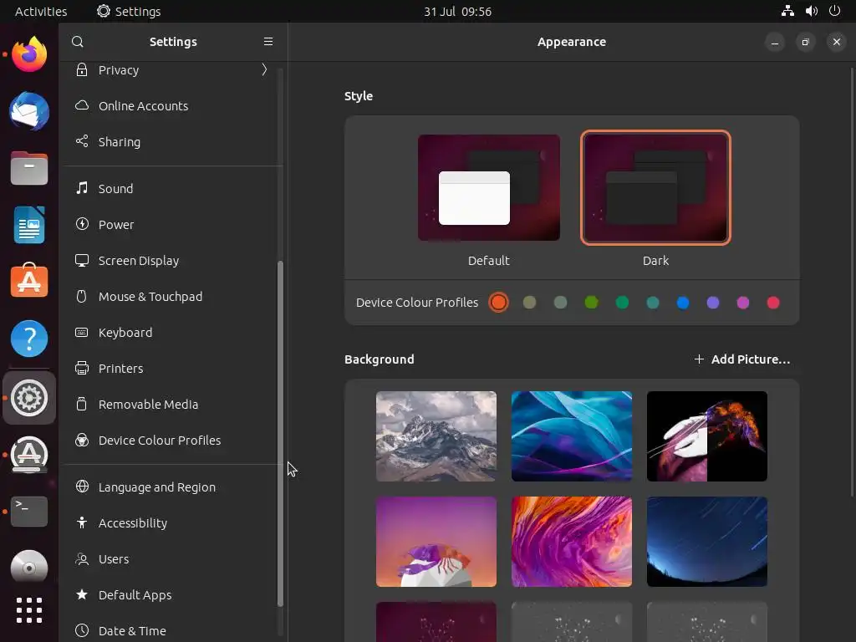Click the Screen Display monitor icon

[82, 261]
